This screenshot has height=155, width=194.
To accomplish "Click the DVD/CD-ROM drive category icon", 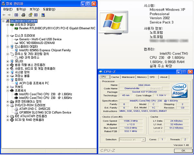I will pos(12,105).
